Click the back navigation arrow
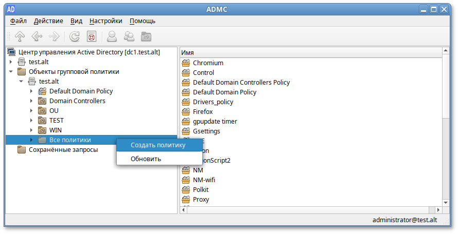The width and height of the screenshot is (458, 234). pyautogui.click(x=37, y=36)
